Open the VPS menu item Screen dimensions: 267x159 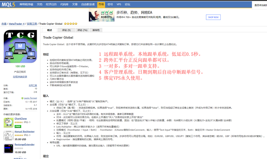tap(119, 4)
